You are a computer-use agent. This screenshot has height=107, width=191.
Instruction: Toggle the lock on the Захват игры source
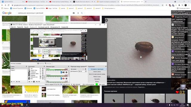click(43, 70)
